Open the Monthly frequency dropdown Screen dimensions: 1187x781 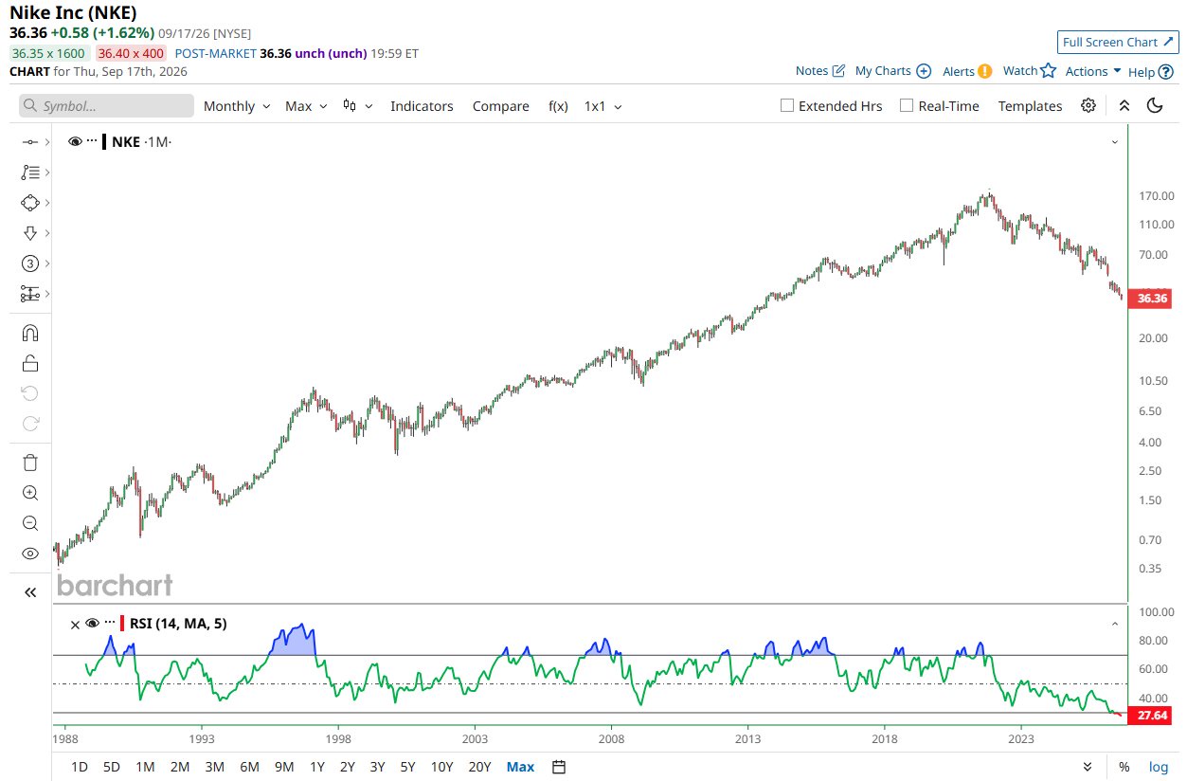[237, 106]
